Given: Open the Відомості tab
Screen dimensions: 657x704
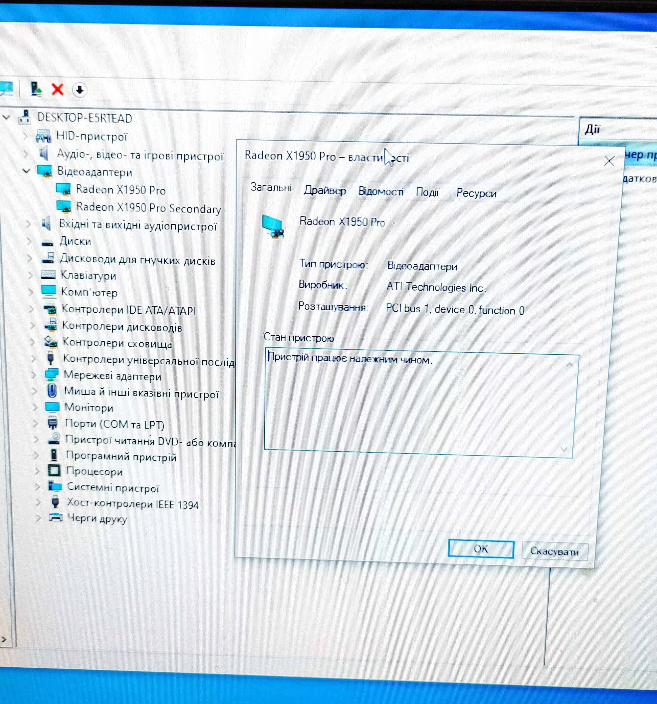Looking at the screenshot, I should coord(381,192).
